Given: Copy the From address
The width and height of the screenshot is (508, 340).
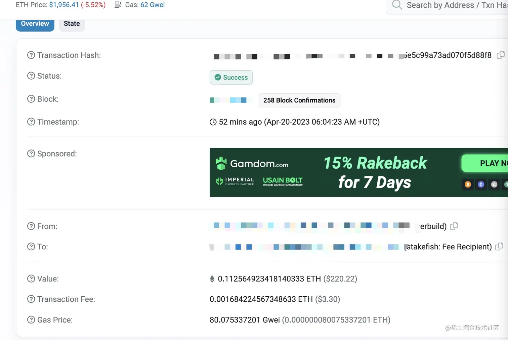Looking at the screenshot, I should (x=454, y=226).
